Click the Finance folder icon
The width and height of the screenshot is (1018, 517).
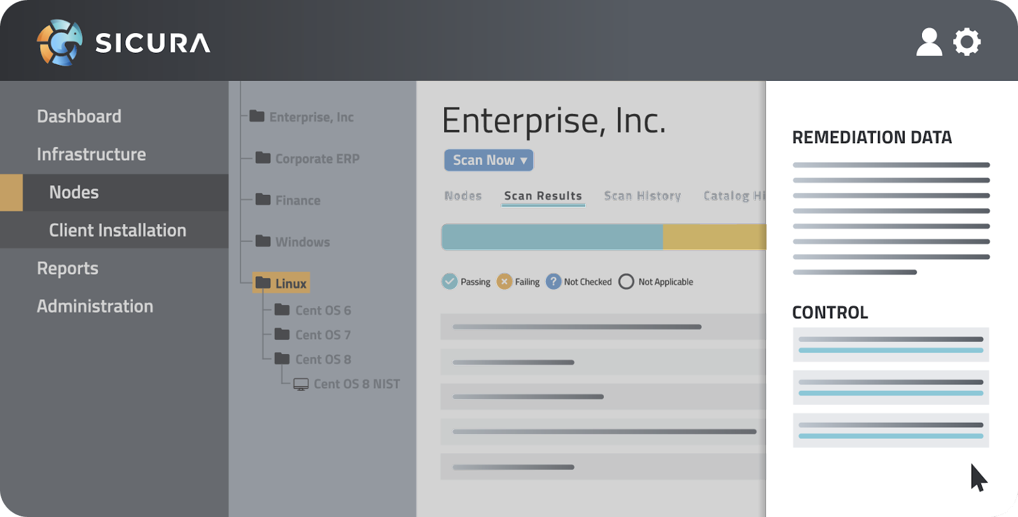click(263, 199)
